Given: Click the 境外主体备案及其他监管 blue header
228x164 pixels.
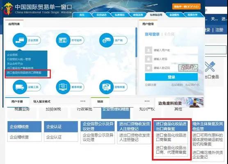Looking at the screenshot, I should [x=208, y=126].
